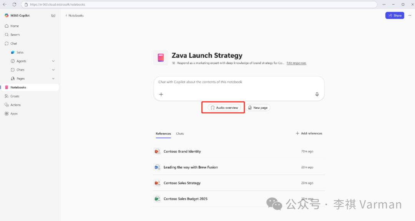Click the Home house icon in sidebar

7,26
